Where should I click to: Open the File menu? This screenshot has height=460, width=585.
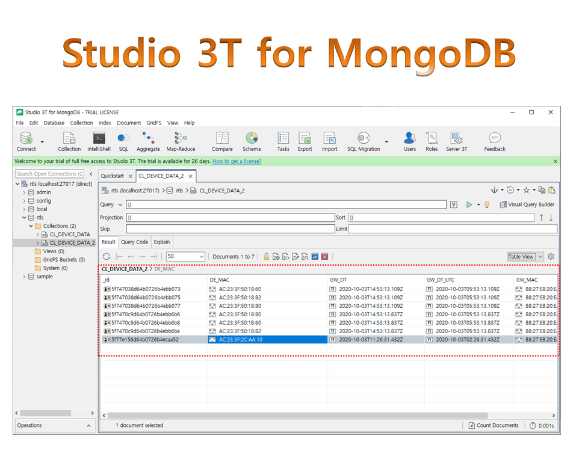pyautogui.click(x=20, y=123)
